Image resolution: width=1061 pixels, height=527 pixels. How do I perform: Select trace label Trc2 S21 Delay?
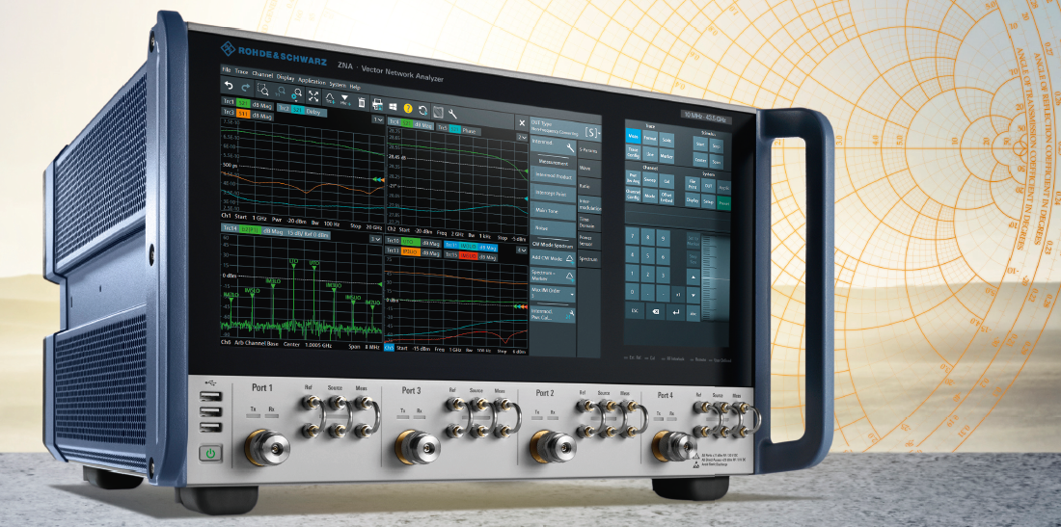point(302,110)
